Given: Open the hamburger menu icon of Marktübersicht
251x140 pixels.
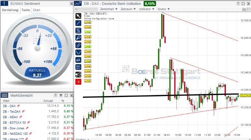Looking at the screenshot, I should click(x=5, y=95).
